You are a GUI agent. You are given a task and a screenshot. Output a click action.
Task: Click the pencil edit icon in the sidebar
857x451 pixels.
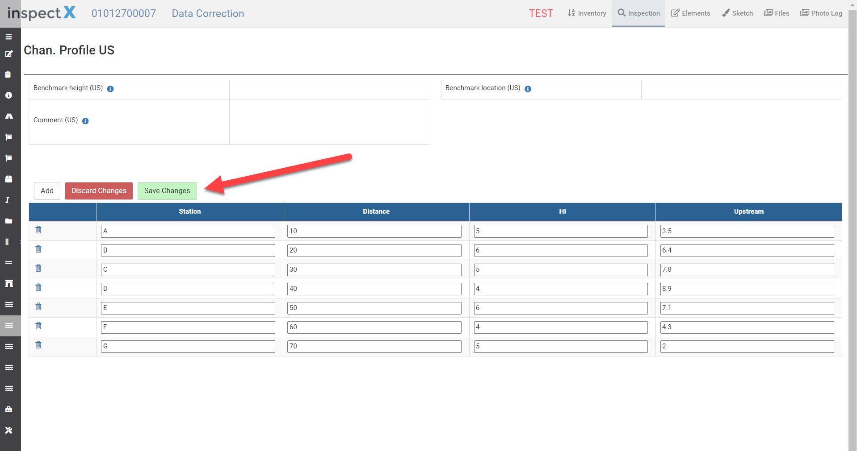8,54
